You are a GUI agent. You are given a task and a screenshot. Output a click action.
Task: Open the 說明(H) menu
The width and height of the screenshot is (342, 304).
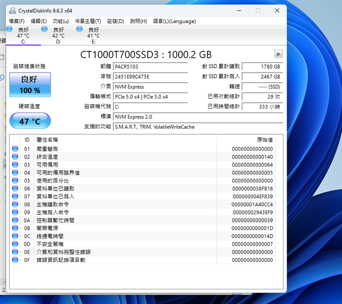(139, 21)
